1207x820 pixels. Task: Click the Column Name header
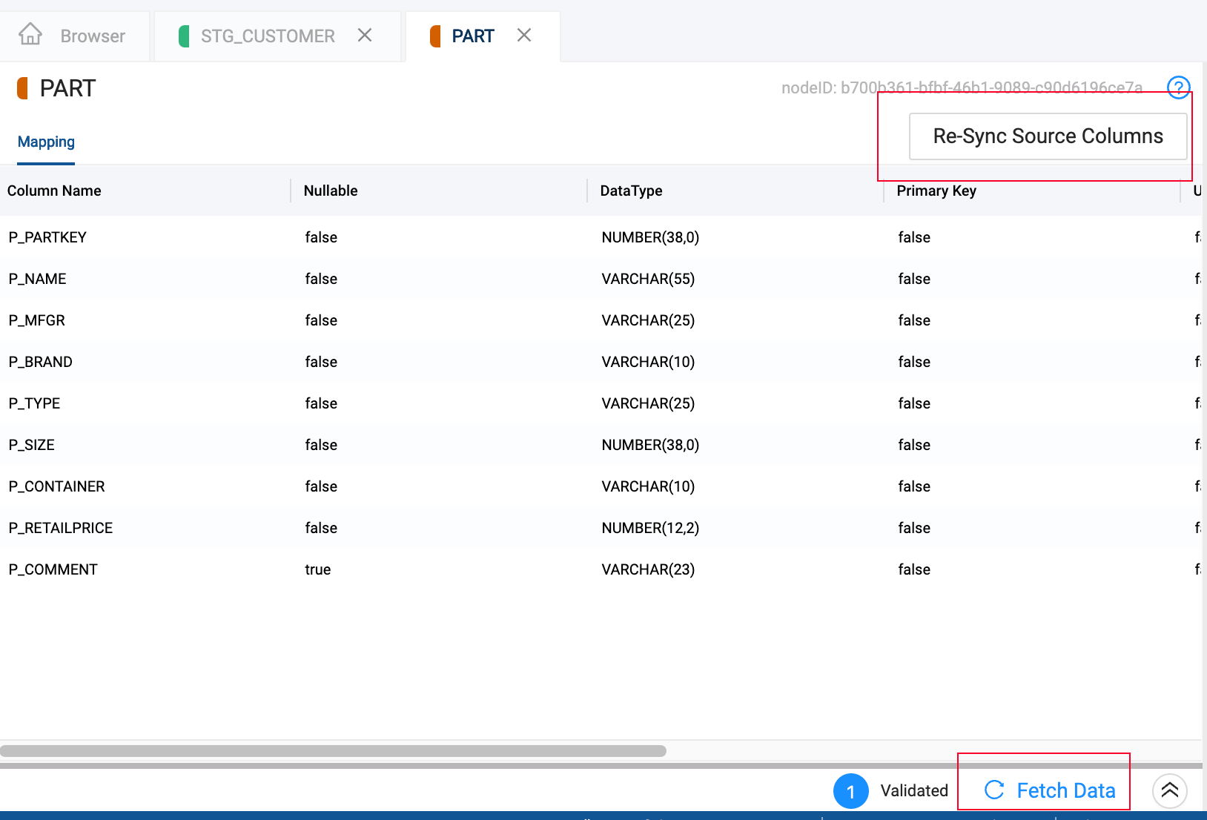[54, 191]
